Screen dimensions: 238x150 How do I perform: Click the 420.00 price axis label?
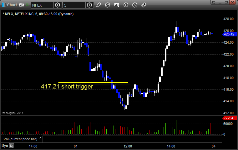click(228, 66)
